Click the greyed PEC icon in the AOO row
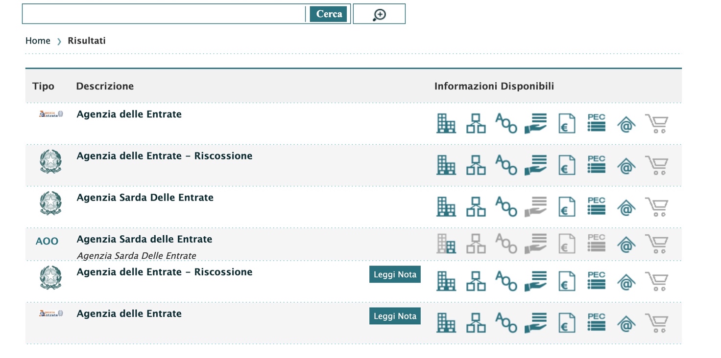 [597, 243]
